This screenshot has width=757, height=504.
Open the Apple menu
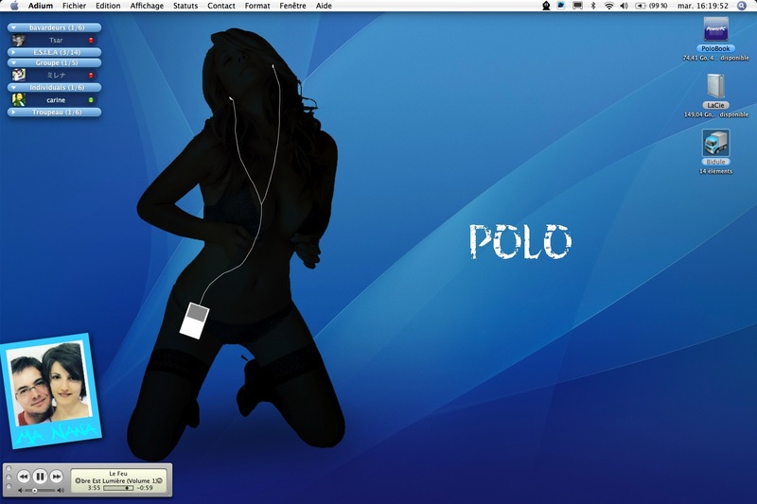tap(14, 6)
